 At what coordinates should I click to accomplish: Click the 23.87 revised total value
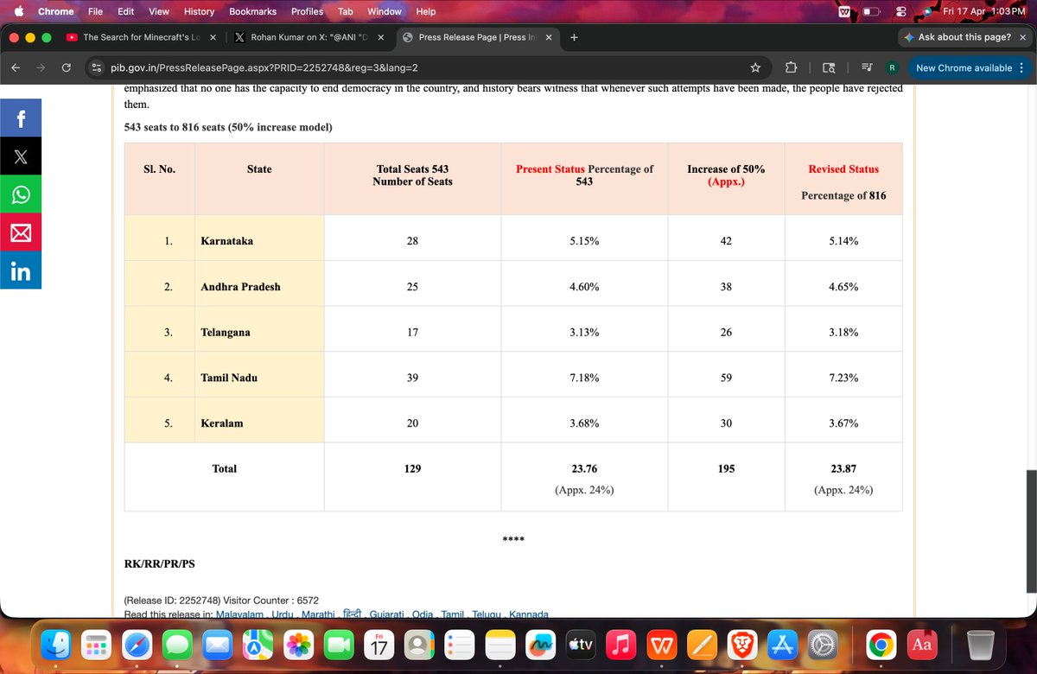tap(843, 468)
